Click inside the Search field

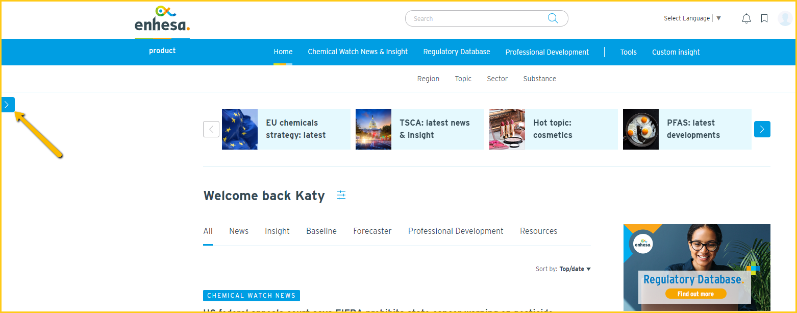(486, 18)
